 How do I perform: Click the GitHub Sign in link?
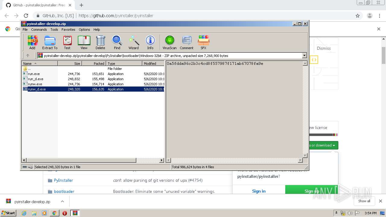pyautogui.click(x=259, y=191)
